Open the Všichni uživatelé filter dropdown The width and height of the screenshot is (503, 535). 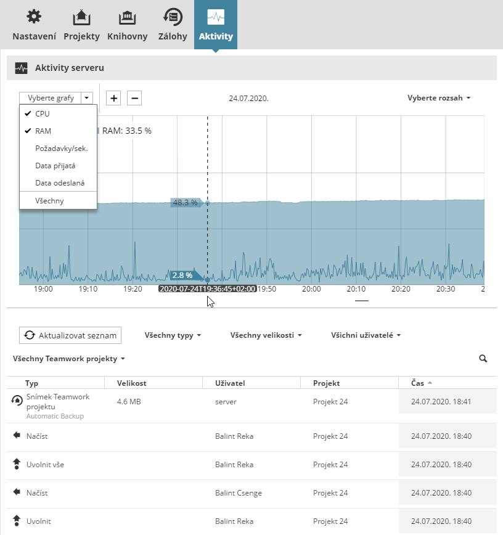[366, 335]
